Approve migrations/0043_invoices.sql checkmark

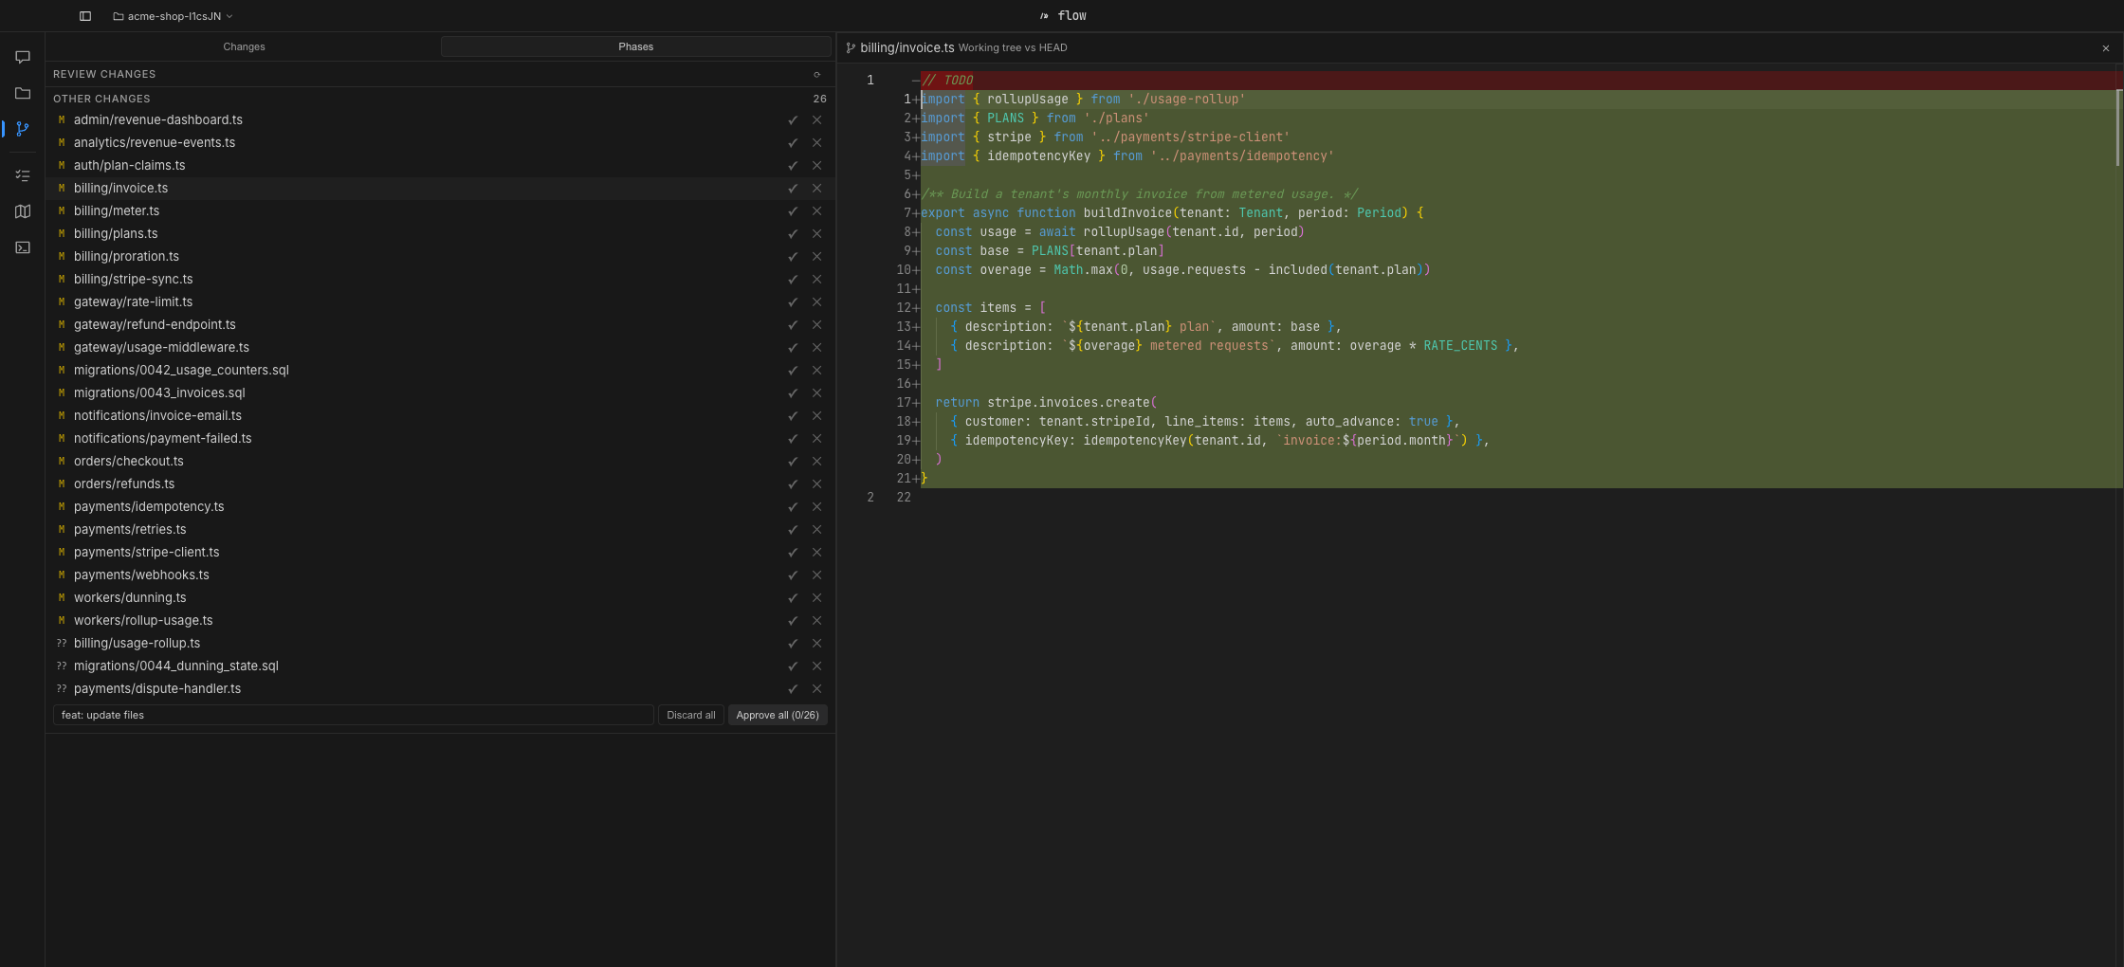(x=793, y=392)
